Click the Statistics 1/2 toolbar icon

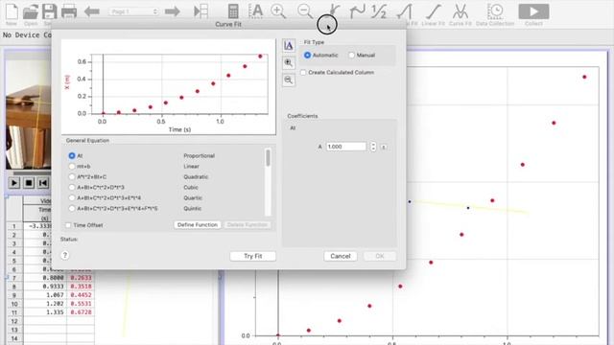[379, 11]
